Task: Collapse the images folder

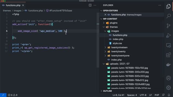Action: [x=105, y=31]
